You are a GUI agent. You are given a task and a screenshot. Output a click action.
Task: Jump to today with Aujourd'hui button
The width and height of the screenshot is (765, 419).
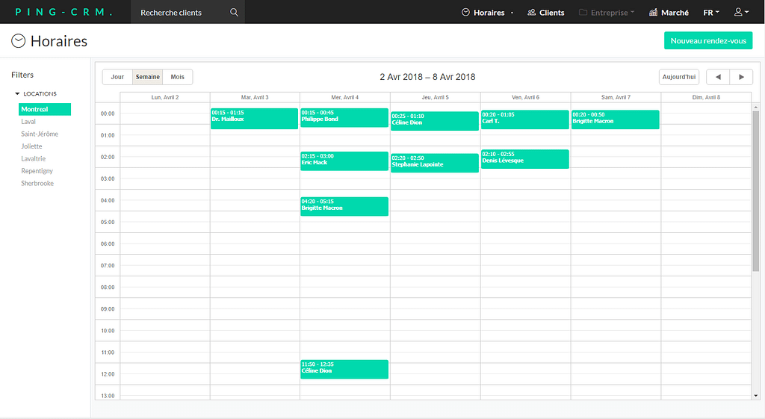[679, 77]
